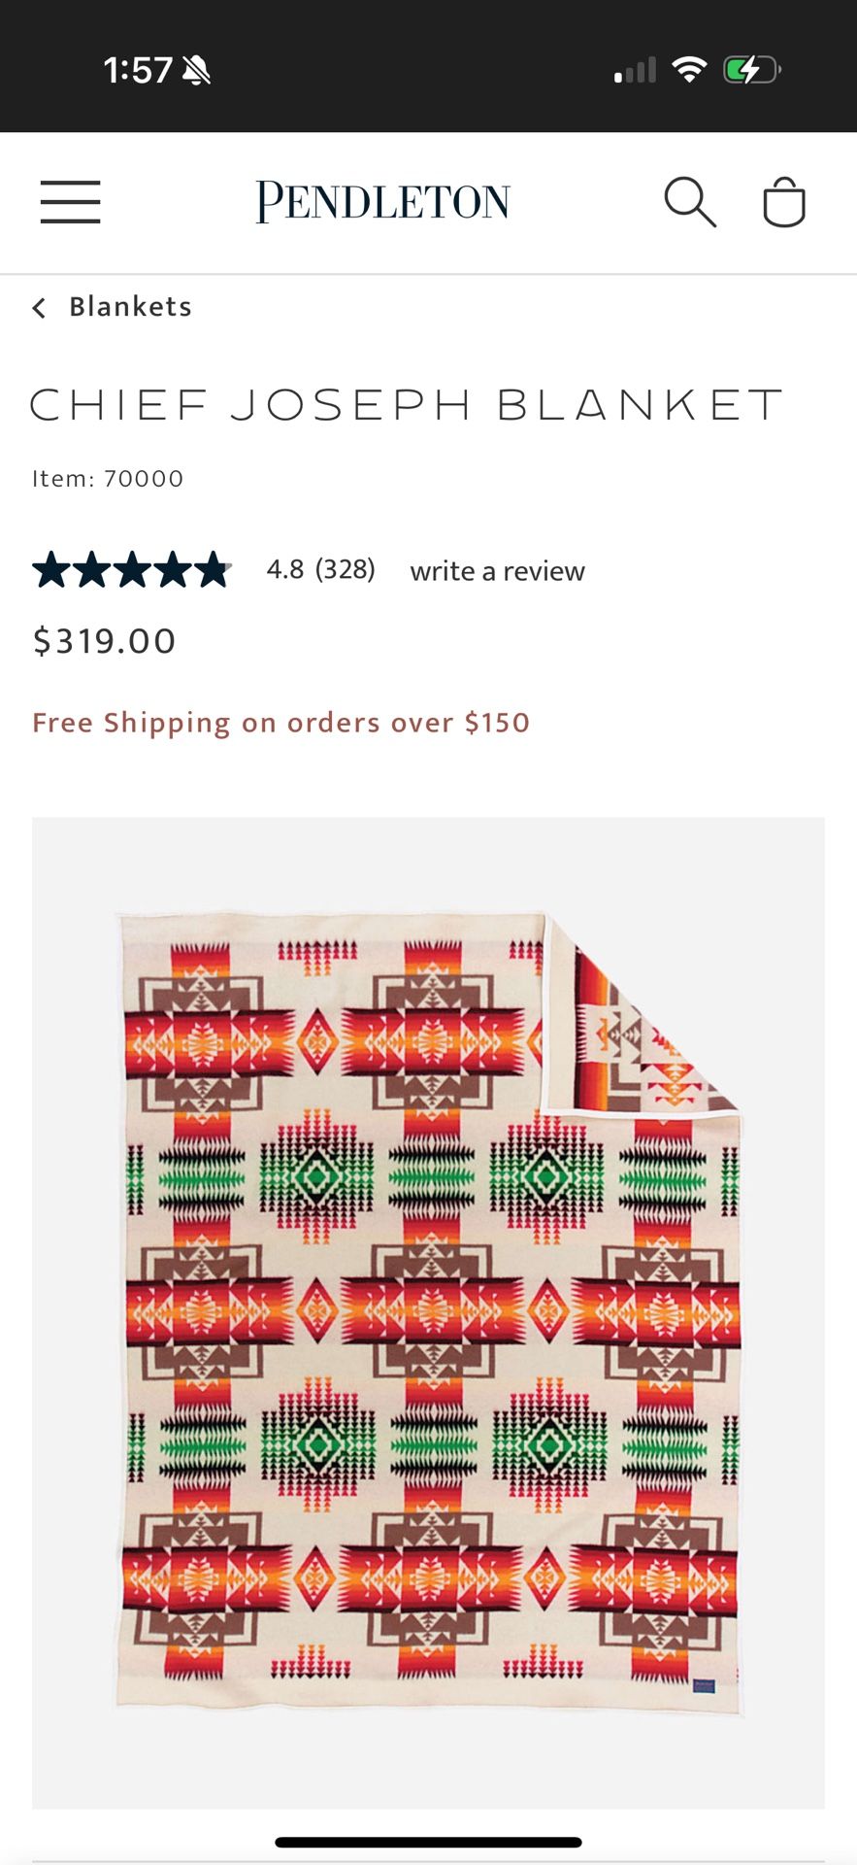Tap the $319.00 price

tap(105, 641)
